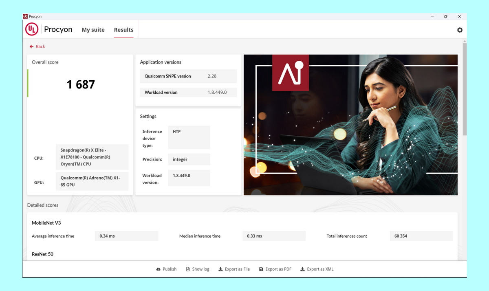Click the MobileNet V3 heading
Screen dimensions: 489x291
tap(46, 223)
